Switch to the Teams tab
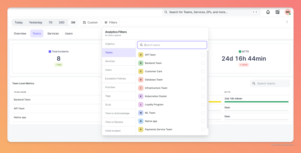Viewport: 301px width, 153px height. coord(37,33)
